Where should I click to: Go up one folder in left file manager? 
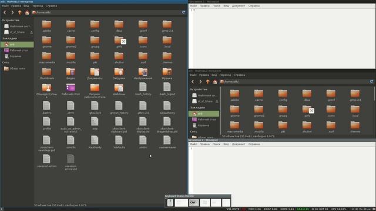(x=19, y=12)
